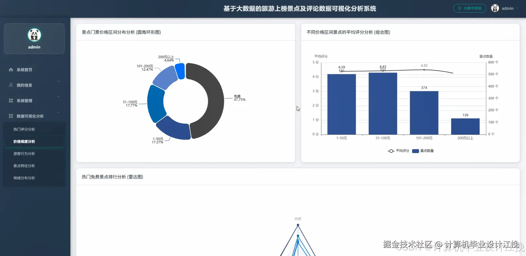Click the grid icon beside 系统管理
The width and height of the screenshot is (526, 256).
coord(11,101)
